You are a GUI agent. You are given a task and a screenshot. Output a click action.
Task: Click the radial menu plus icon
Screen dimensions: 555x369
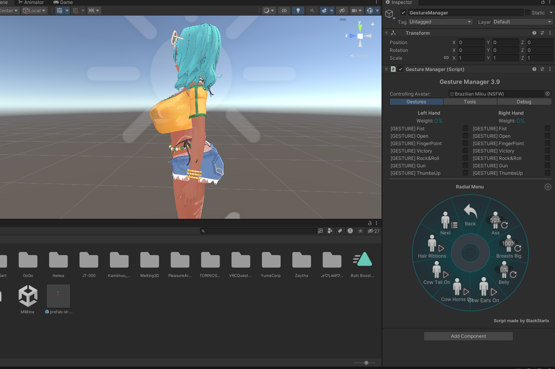[548, 187]
